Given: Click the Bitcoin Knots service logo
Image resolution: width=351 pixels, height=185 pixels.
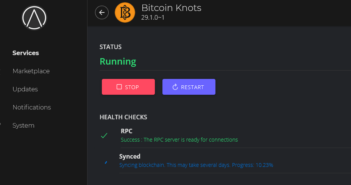Looking at the screenshot, I should 125,13.
